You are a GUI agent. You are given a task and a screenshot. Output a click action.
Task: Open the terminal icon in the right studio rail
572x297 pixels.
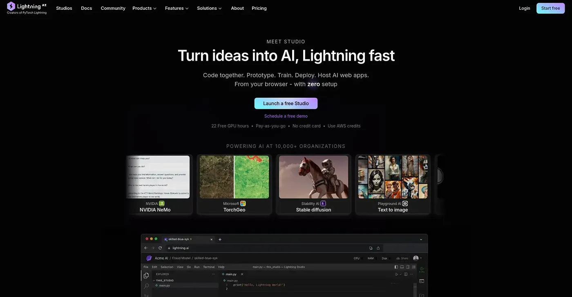coord(422,281)
